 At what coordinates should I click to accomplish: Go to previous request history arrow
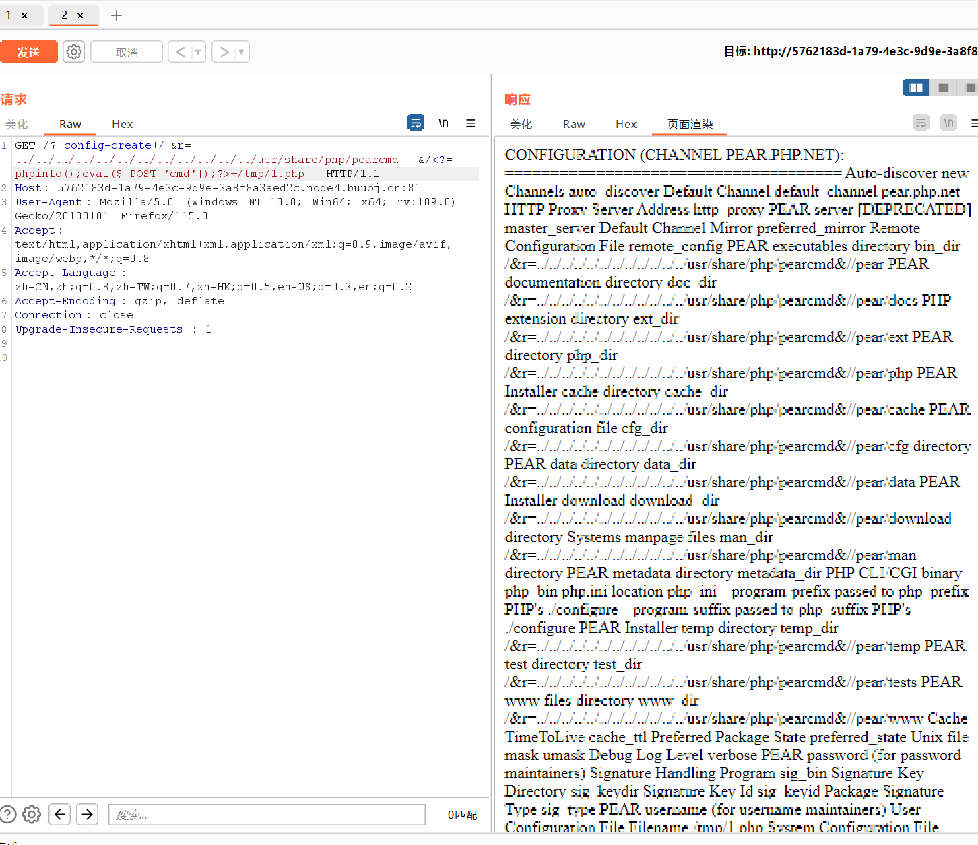coord(180,52)
